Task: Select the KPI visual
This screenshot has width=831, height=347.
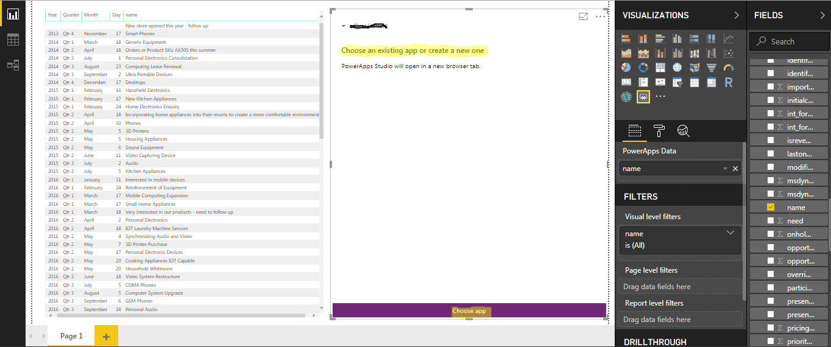Action: pos(660,82)
